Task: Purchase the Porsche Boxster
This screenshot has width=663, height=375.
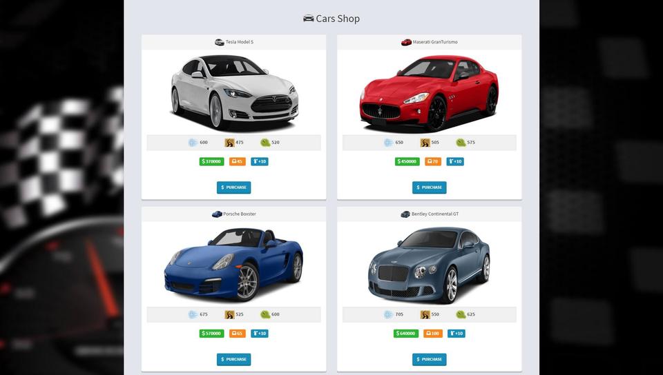Action: (x=234, y=359)
